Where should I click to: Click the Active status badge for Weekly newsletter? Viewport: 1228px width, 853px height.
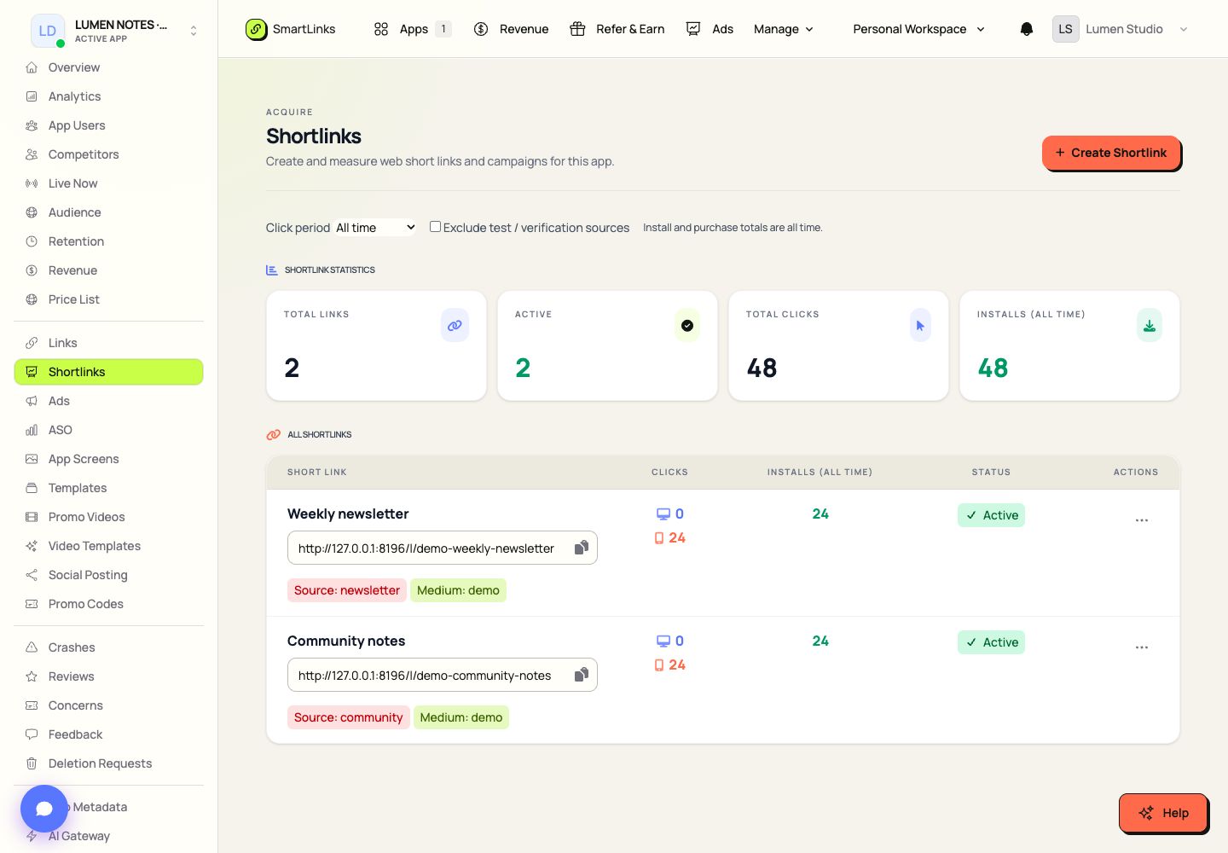[991, 515]
